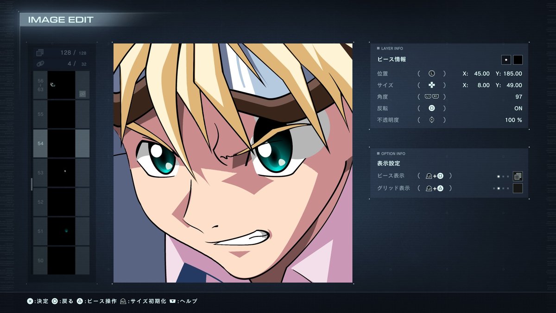556x313 pixels.
Task: Click the 不透明度 100 % value
Action: (513, 120)
